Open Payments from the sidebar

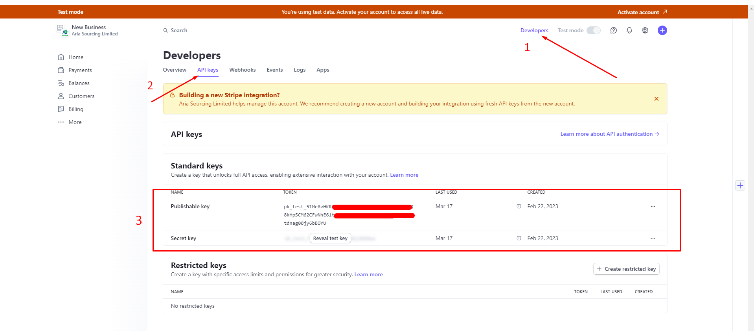point(80,70)
